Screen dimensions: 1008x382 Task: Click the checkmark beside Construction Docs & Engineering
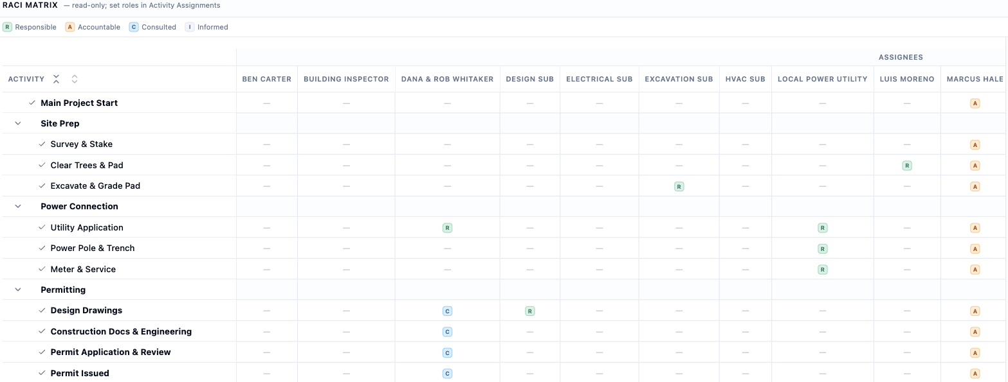pos(42,331)
